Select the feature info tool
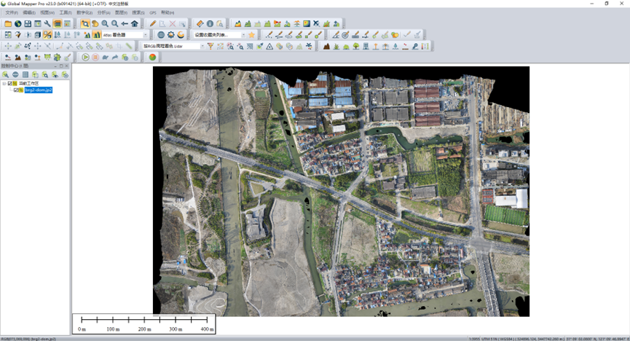630x341 pixels. 210,24
